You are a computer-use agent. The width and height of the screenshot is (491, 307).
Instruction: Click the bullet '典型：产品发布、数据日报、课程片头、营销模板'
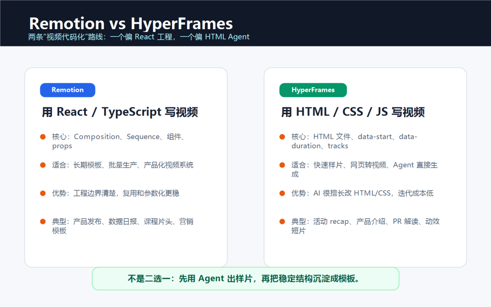point(123,226)
